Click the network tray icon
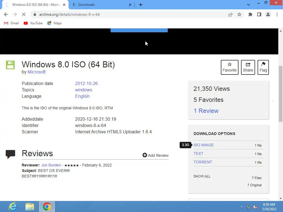This screenshot has height=212, width=283. (x=248, y=207)
